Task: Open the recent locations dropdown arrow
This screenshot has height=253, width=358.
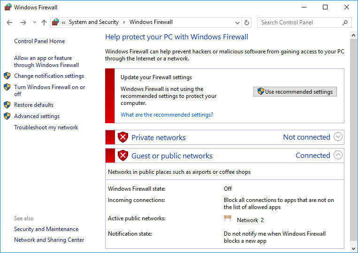Action: (x=34, y=22)
